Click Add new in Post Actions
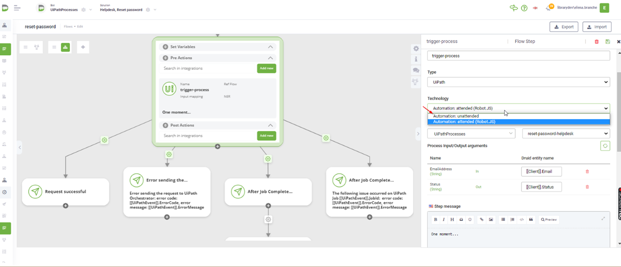Viewport: 621px width, 267px height. [x=266, y=135]
